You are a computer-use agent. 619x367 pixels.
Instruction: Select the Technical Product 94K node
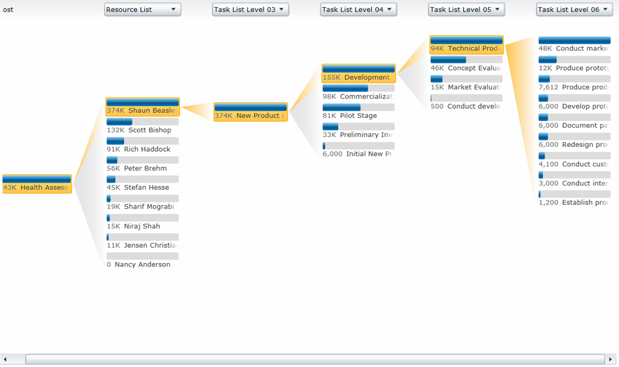(466, 45)
